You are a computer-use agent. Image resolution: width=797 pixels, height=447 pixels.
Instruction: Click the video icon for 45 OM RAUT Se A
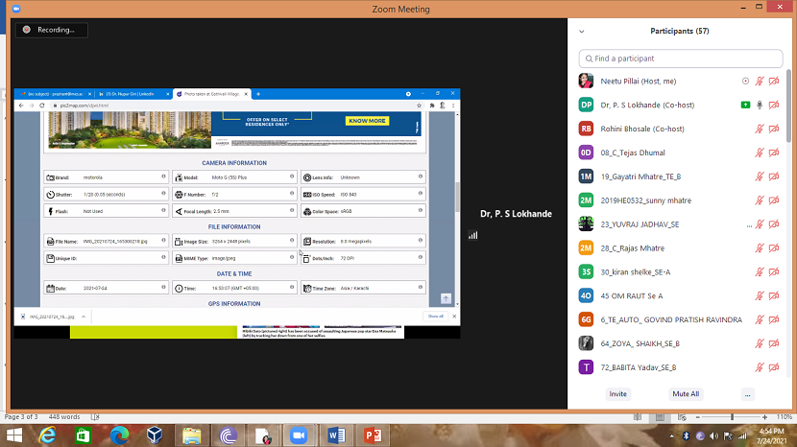click(x=774, y=296)
